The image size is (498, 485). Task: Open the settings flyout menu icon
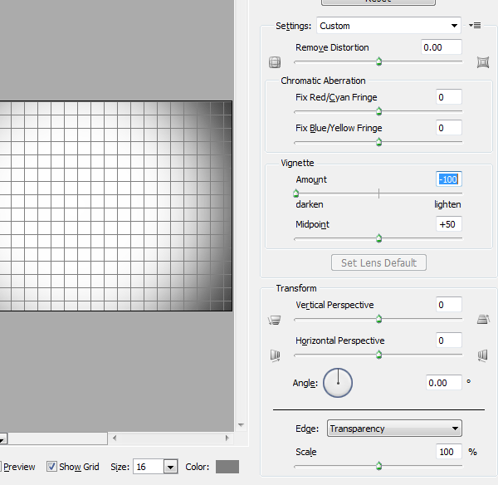coord(475,26)
